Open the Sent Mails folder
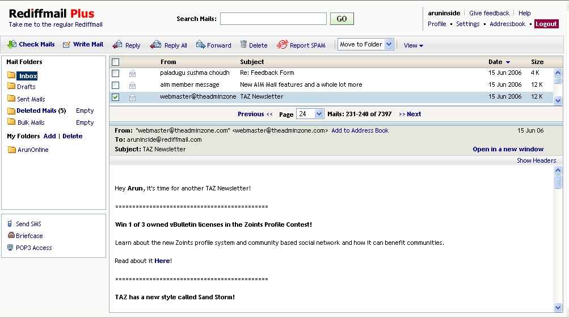The height and width of the screenshot is (318, 569). point(31,99)
